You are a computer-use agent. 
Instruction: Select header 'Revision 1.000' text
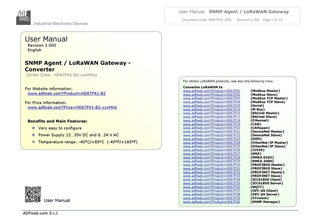(248, 20)
